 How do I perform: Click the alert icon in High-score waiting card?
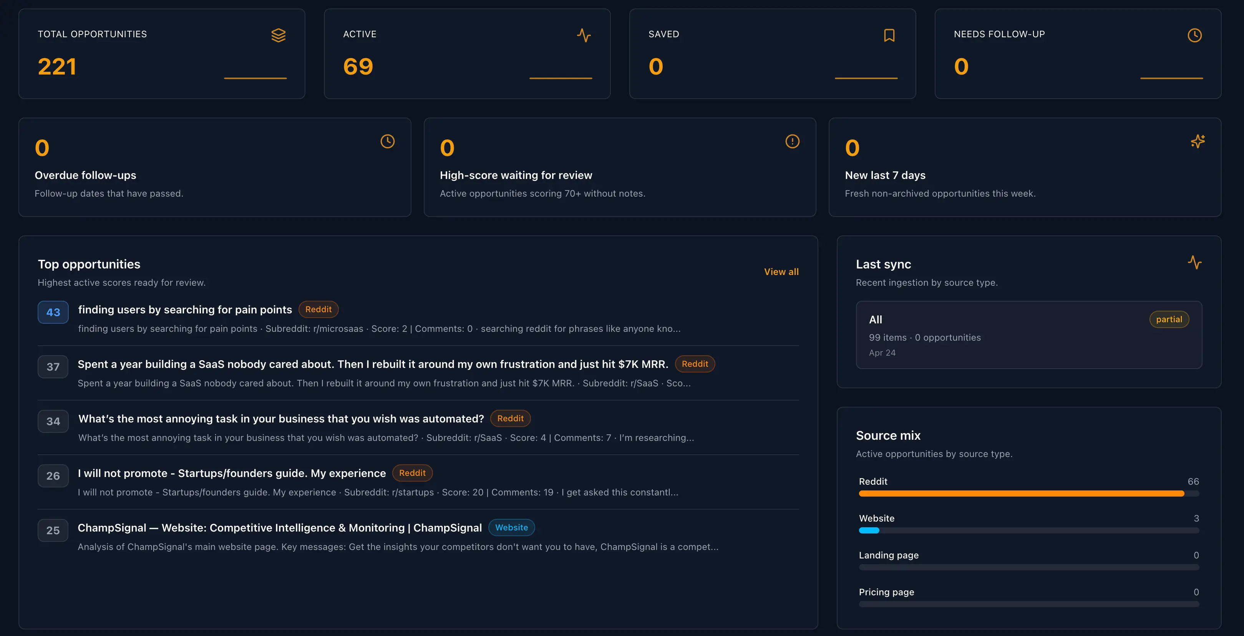[792, 141]
